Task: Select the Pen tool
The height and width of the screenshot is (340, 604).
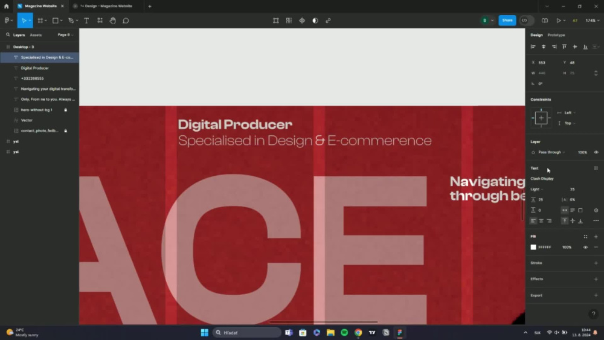Action: (x=71, y=21)
